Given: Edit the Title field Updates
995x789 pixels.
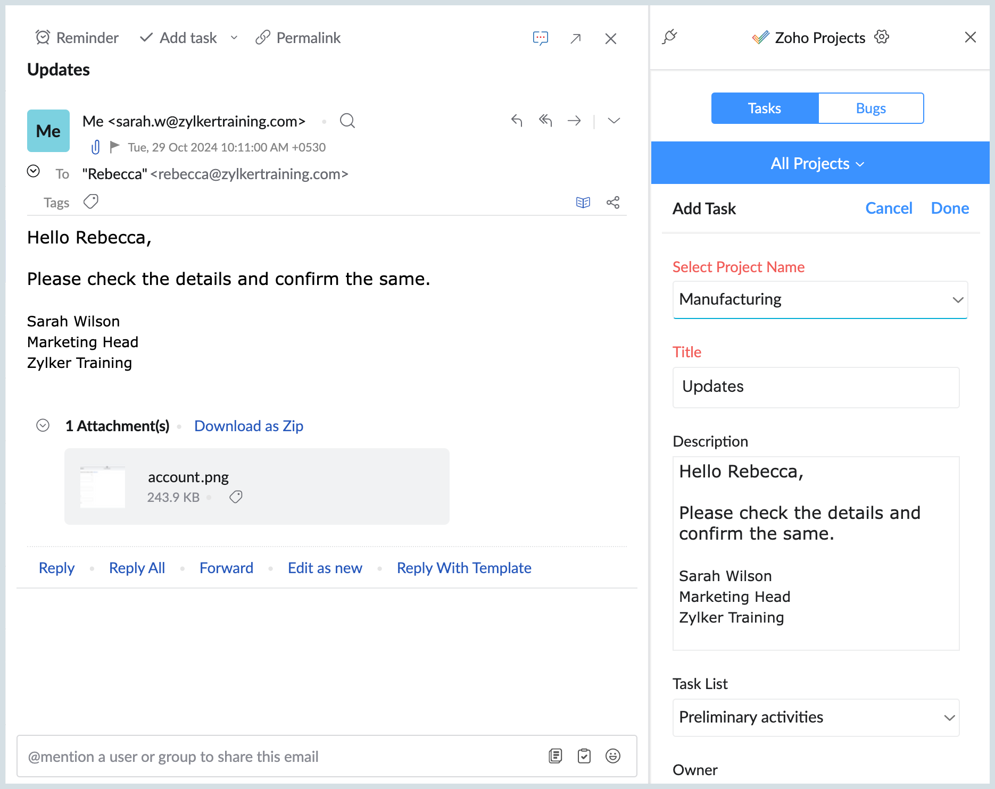Looking at the screenshot, I should coord(816,387).
